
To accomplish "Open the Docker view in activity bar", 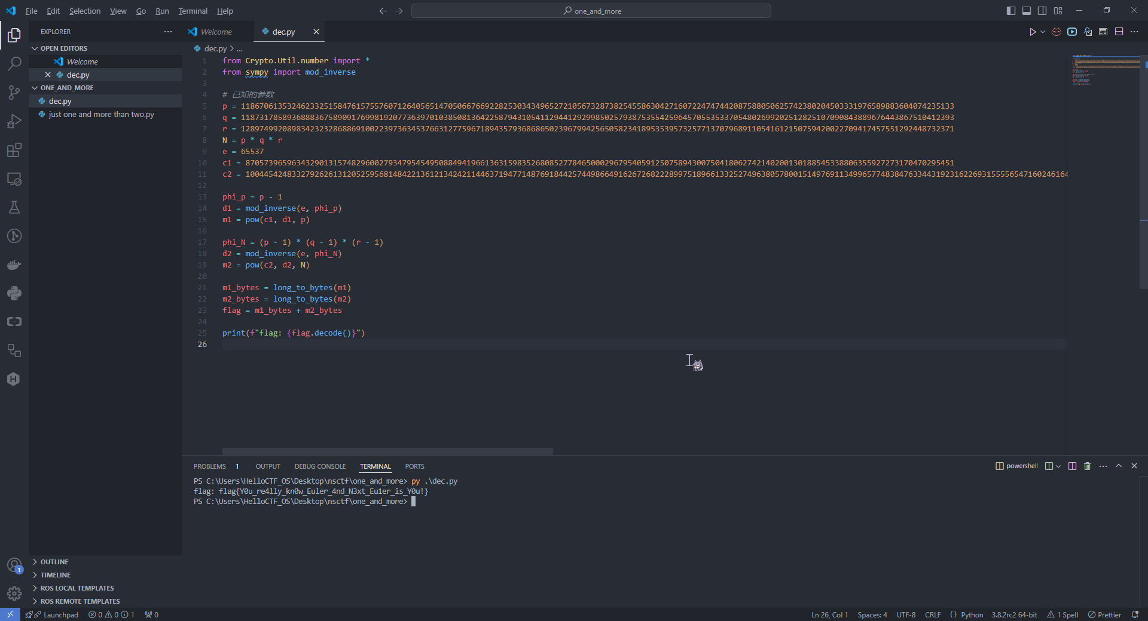I will (14, 265).
